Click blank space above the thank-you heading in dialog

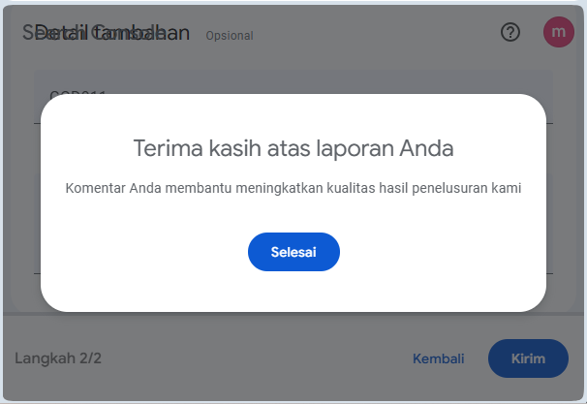(293, 114)
